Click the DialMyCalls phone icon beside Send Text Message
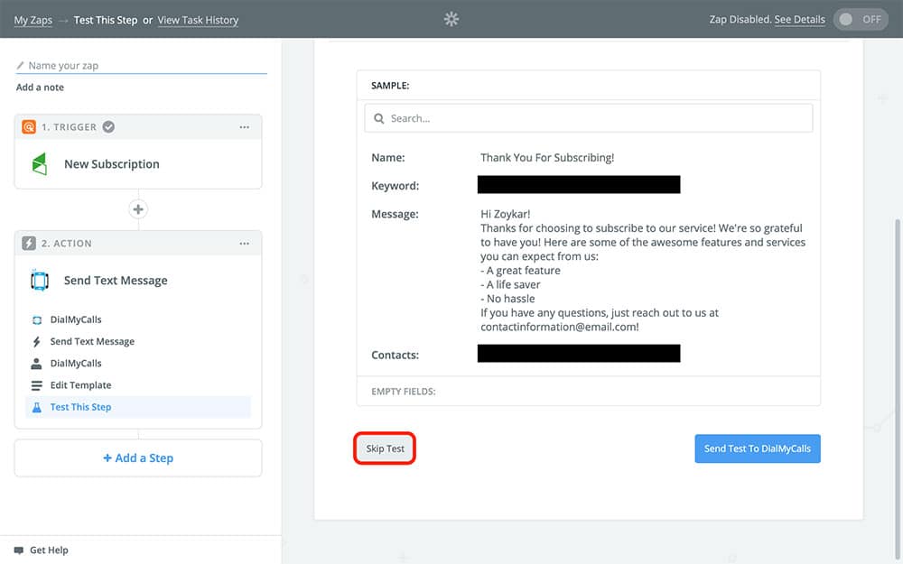This screenshot has width=903, height=564. coord(40,281)
